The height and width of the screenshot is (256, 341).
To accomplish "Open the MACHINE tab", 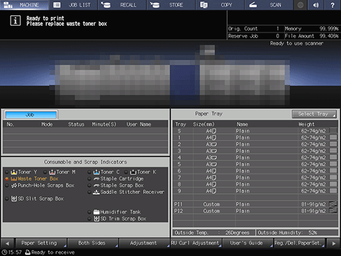I will (24, 5).
